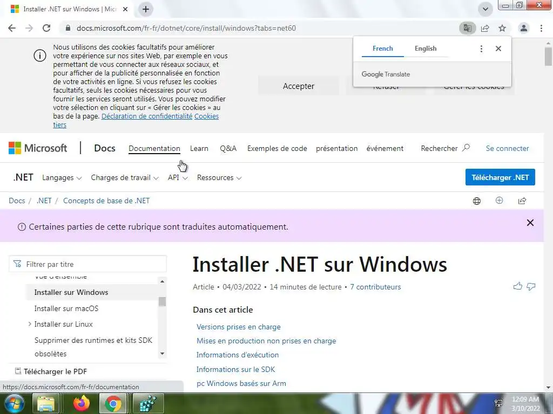Click Se connecter to sign in
Viewport: 553px width, 414px height.
(x=507, y=149)
